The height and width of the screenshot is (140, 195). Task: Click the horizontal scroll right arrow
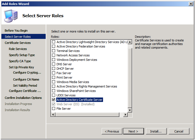click(125, 114)
